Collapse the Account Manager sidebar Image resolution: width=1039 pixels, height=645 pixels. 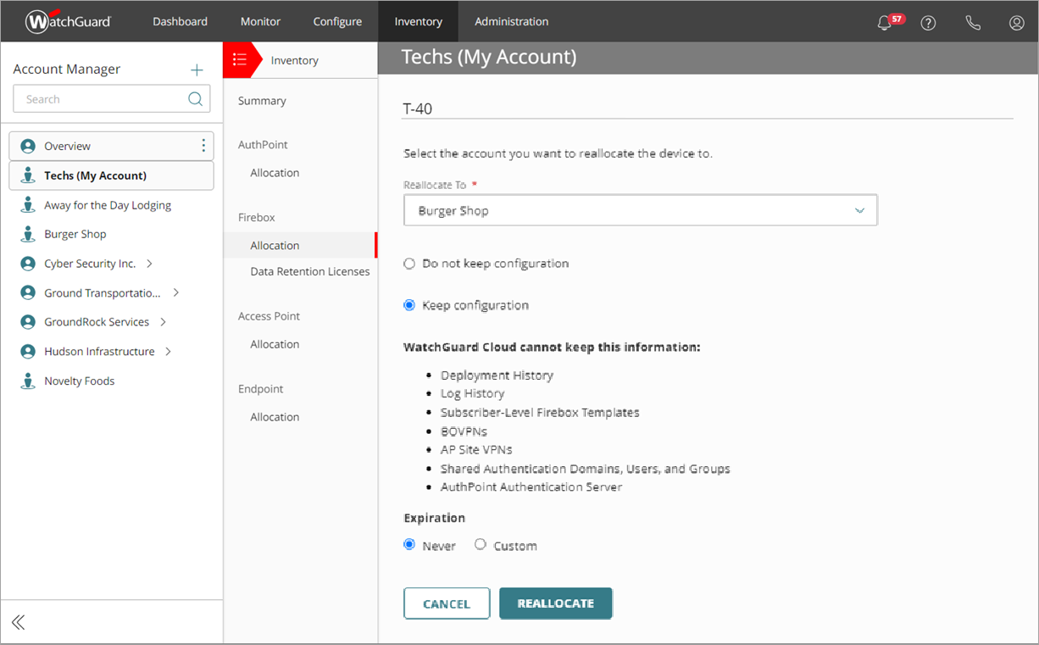(18, 622)
